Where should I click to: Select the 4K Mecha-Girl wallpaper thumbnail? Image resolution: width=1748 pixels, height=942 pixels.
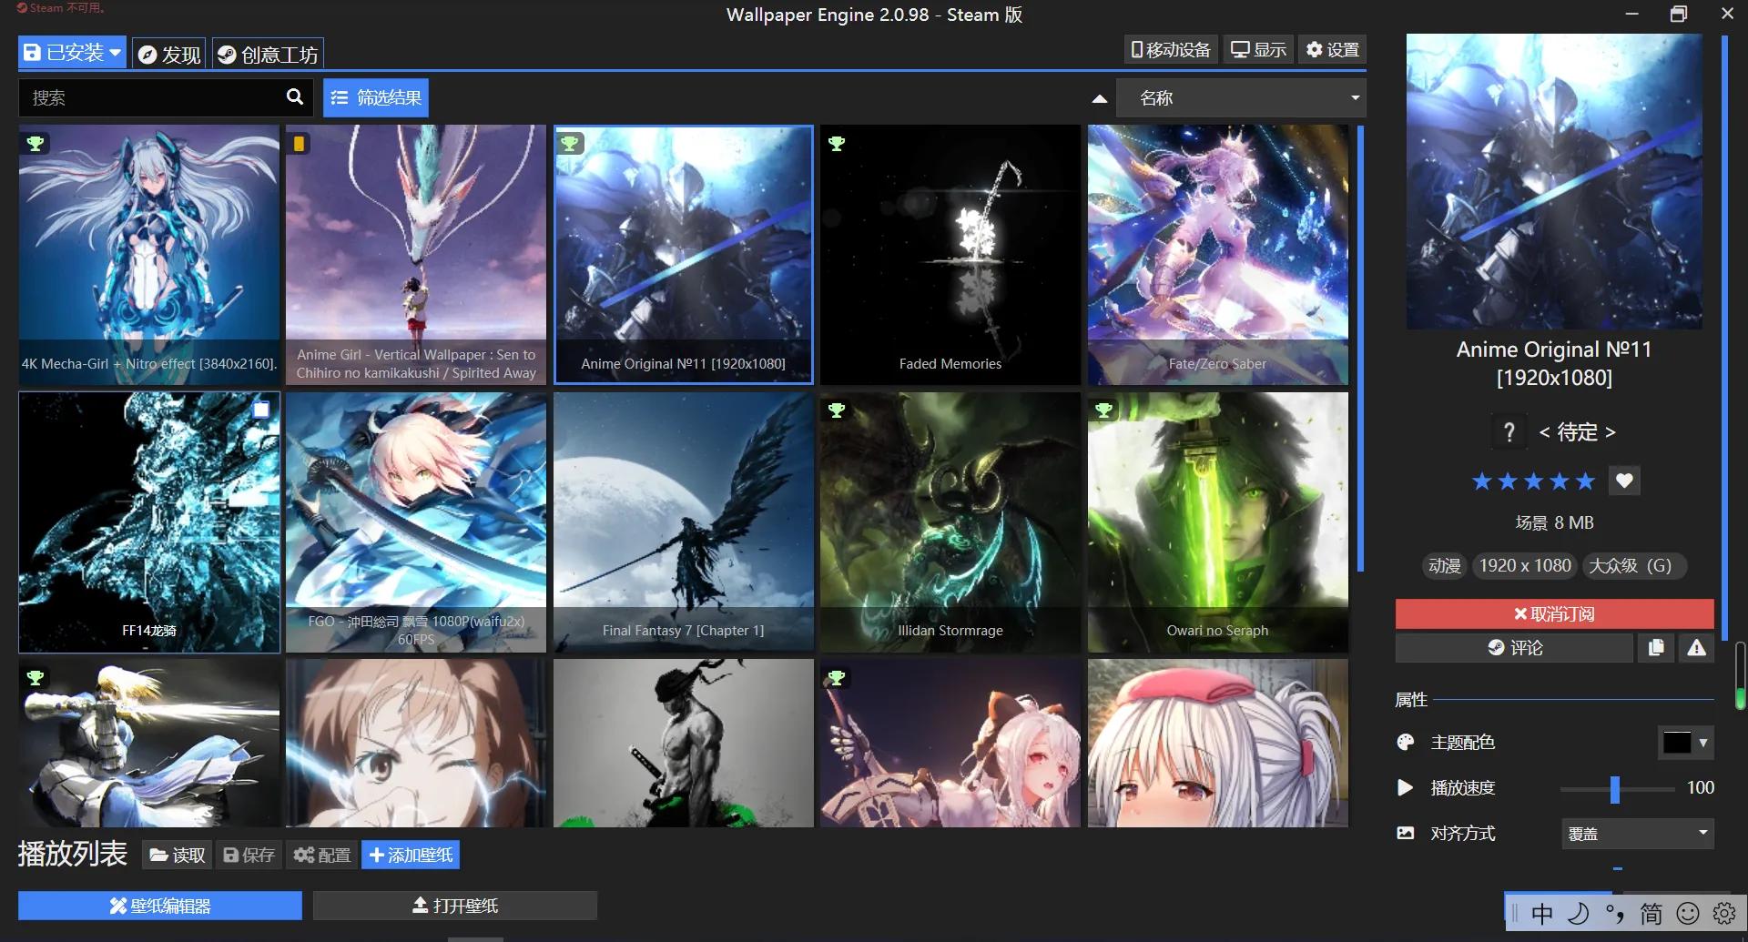point(149,255)
